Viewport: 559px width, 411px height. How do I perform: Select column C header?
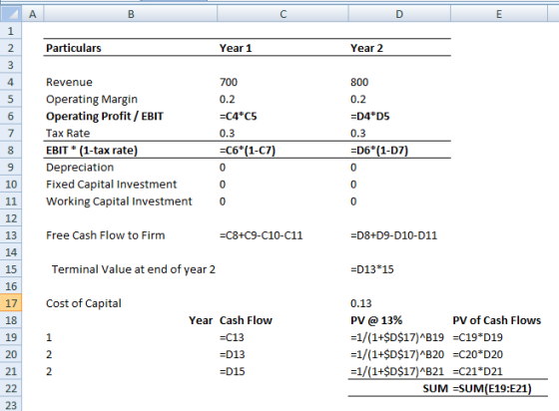[282, 14]
